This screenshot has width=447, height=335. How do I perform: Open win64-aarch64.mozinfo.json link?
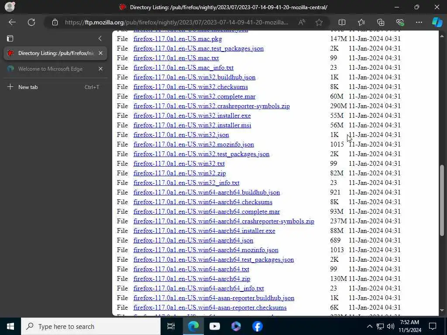tap(206, 250)
